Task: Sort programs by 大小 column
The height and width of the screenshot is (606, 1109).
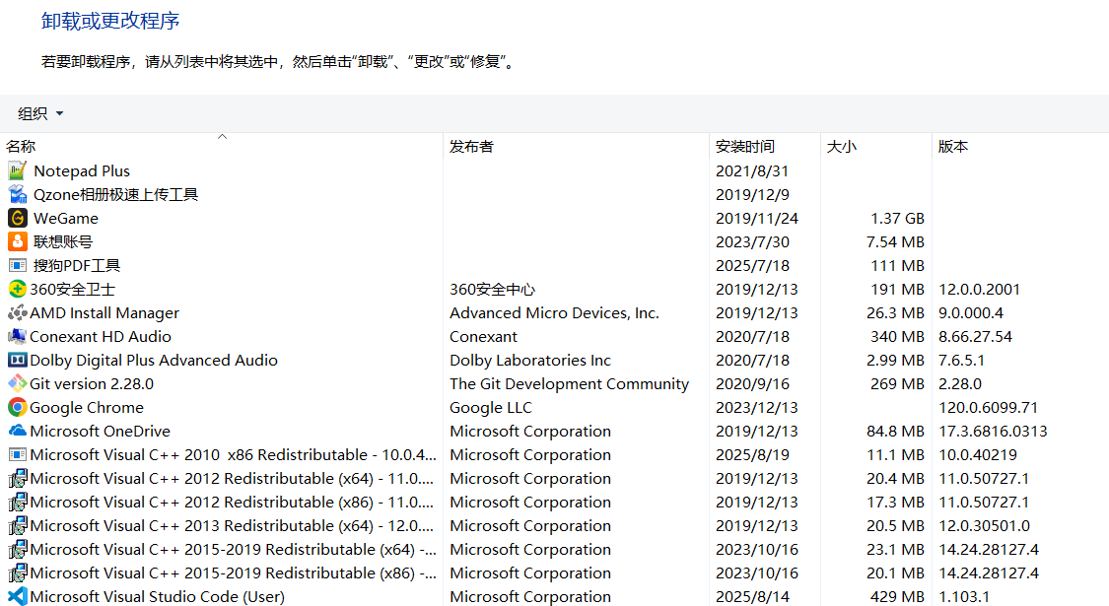Action: [841, 147]
